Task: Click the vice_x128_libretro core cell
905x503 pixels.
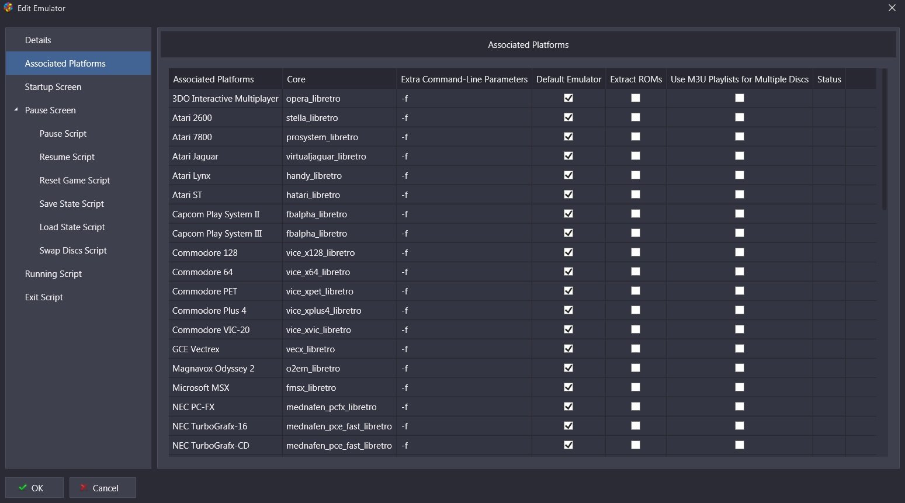Action: tap(339, 252)
